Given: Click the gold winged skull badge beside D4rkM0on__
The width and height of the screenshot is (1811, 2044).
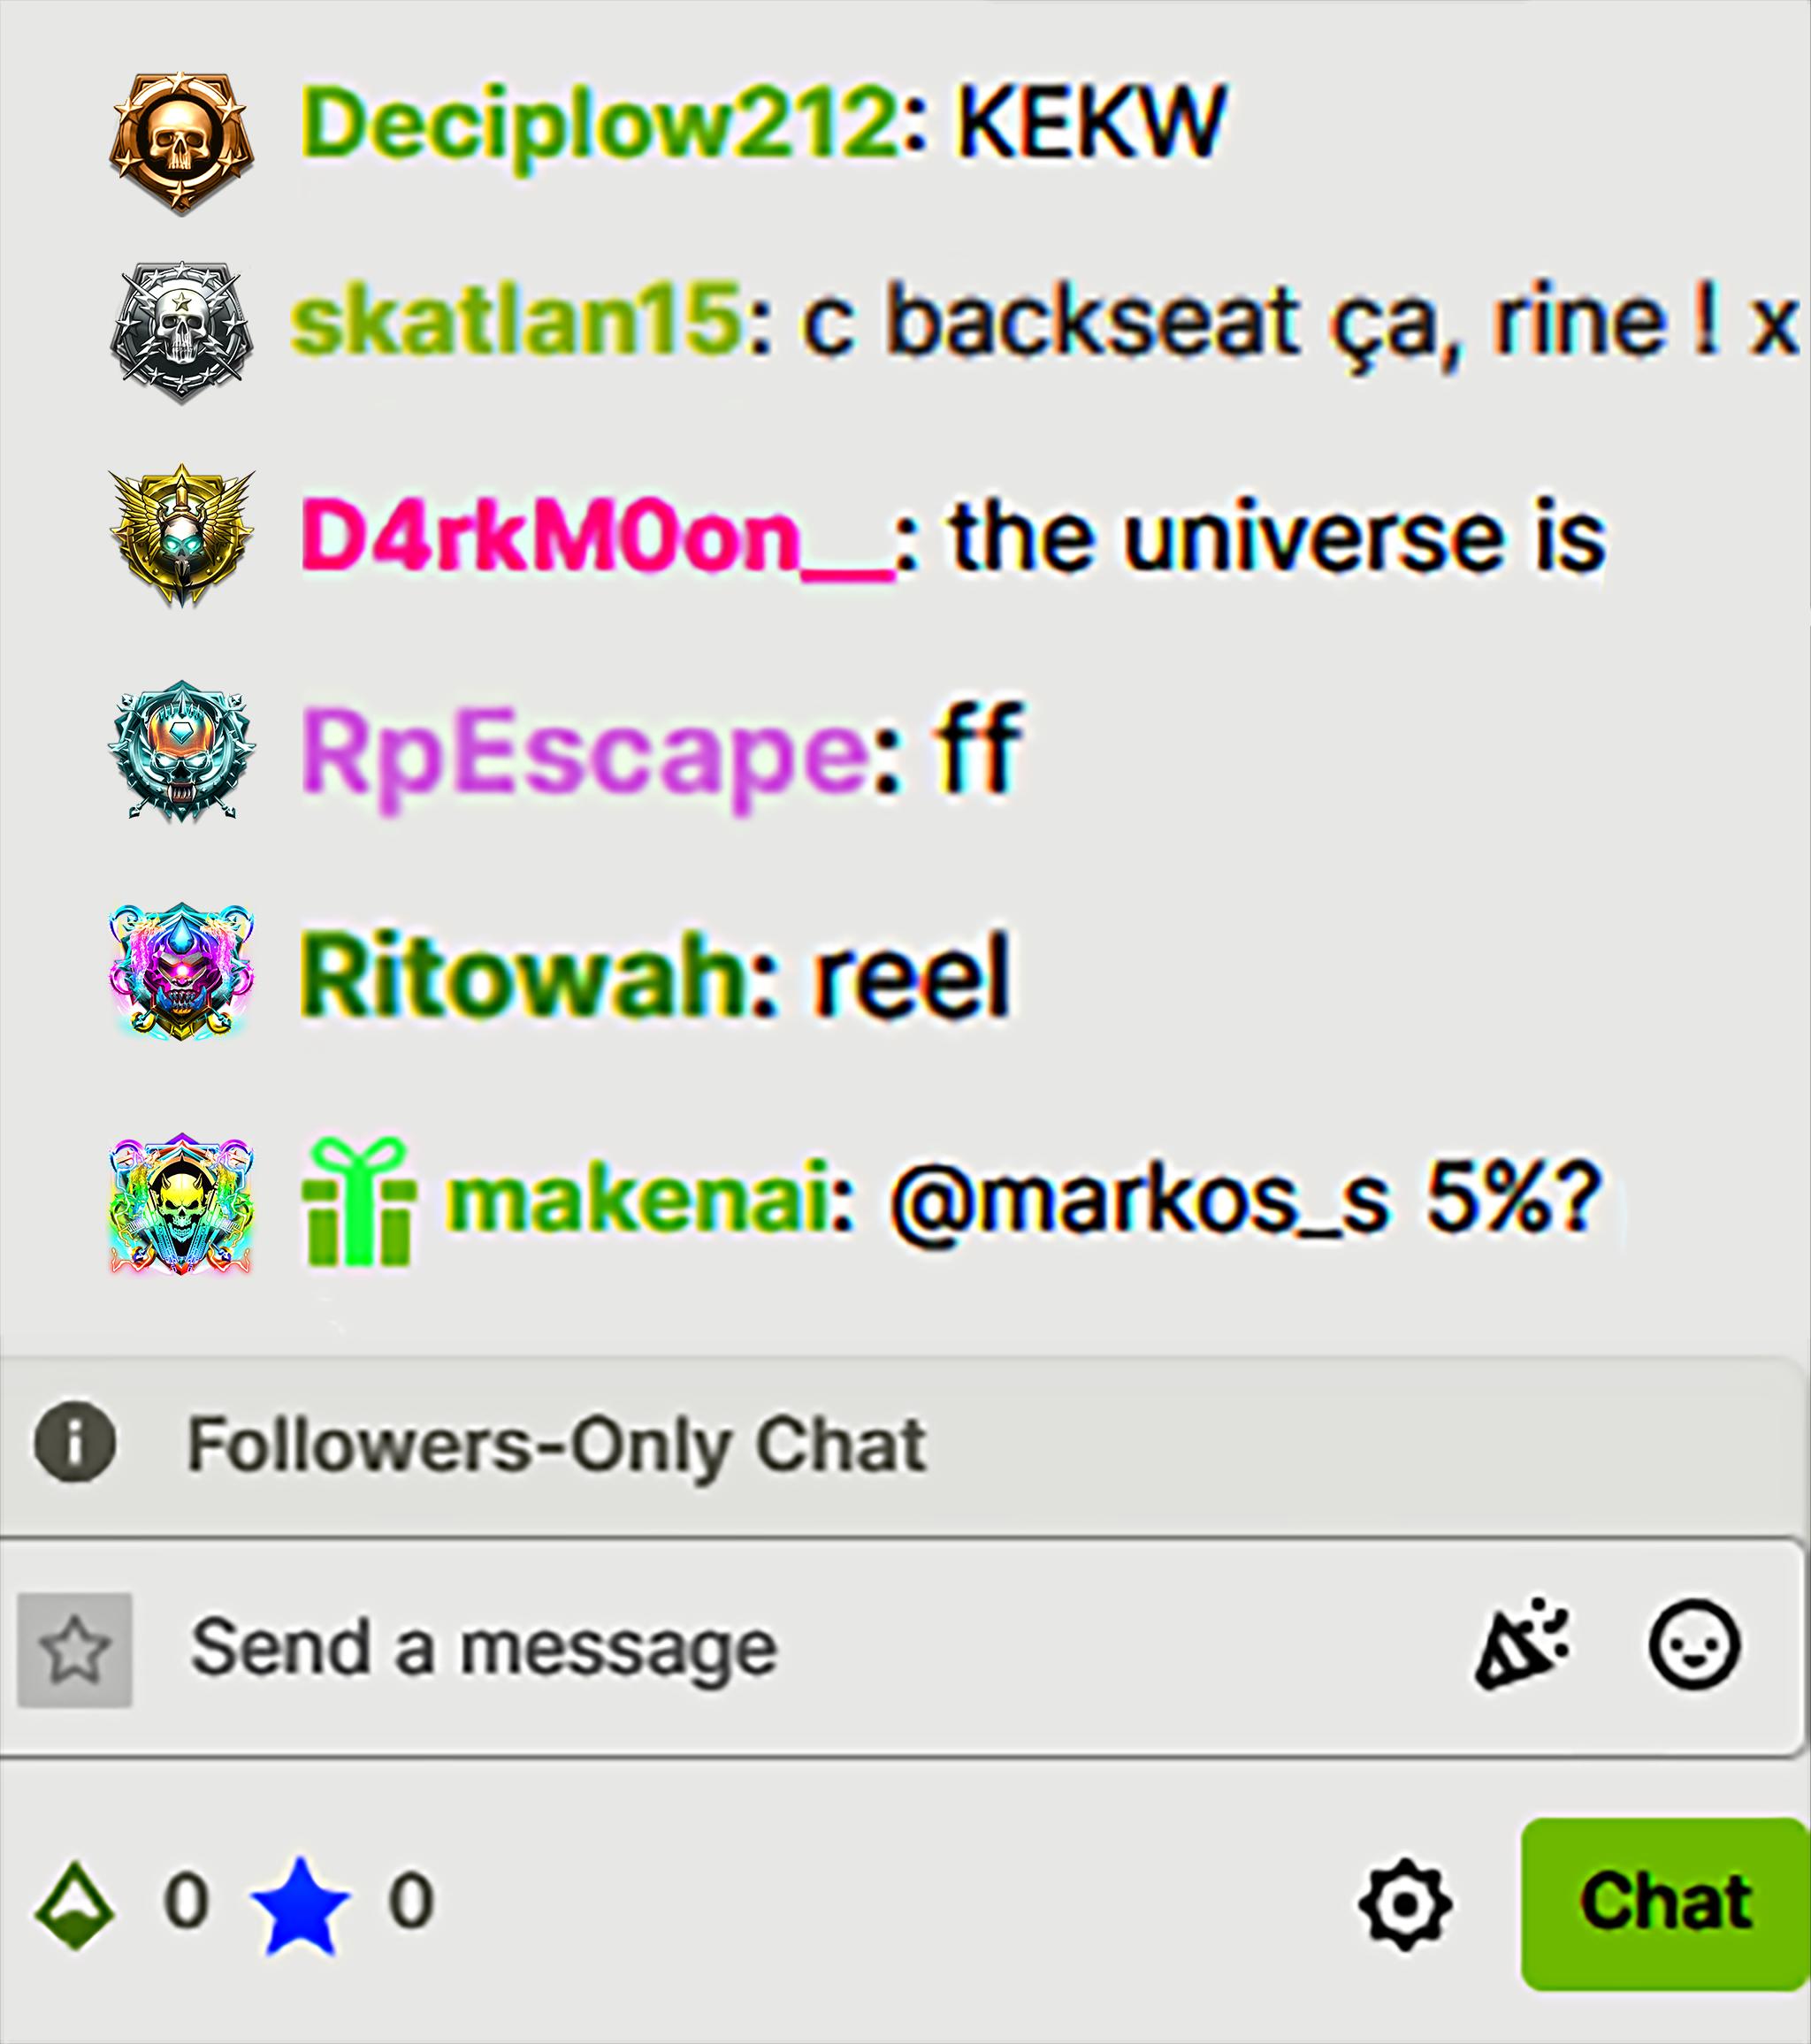Looking at the screenshot, I should coord(181,537).
